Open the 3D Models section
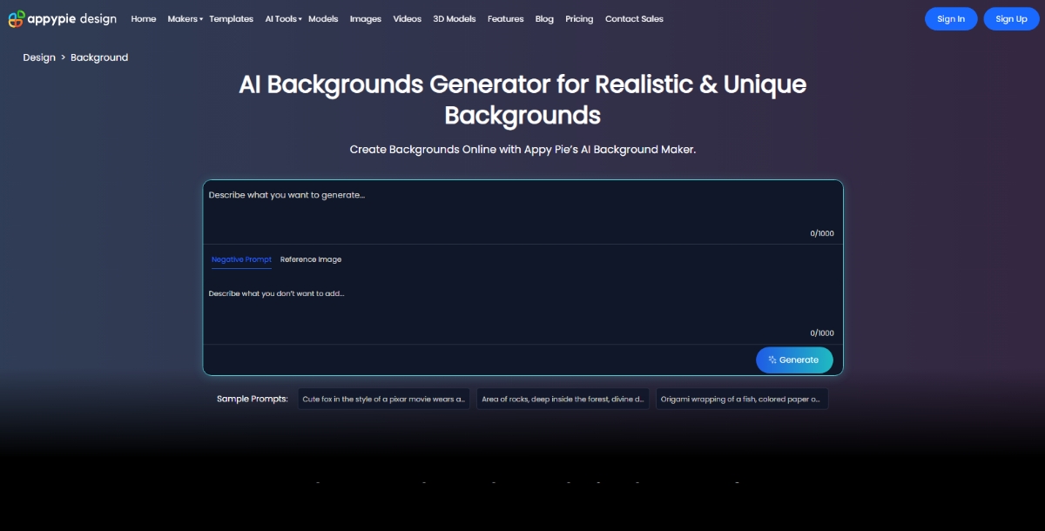The height and width of the screenshot is (531, 1045). tap(454, 18)
